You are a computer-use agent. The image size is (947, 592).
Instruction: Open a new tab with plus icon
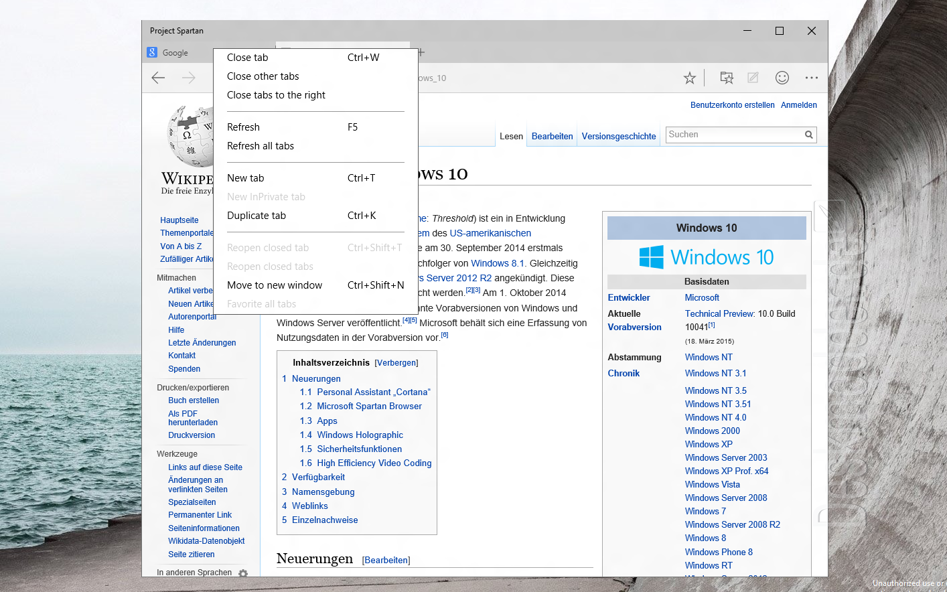pos(421,52)
